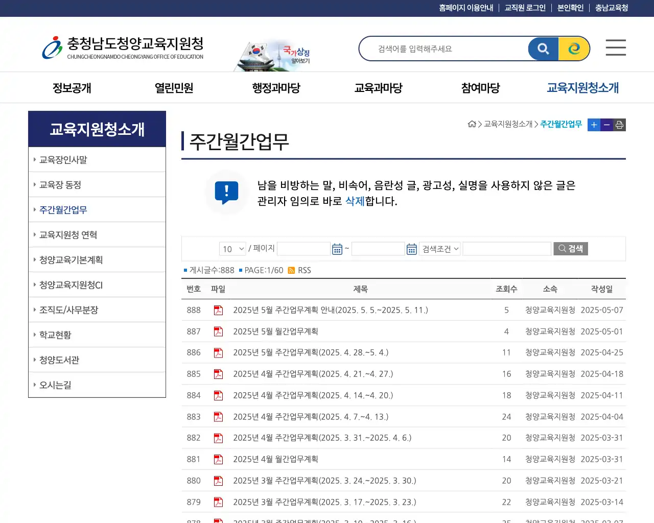The height and width of the screenshot is (523, 654).
Task: Click the 검색 button in board filter
Action: click(x=571, y=249)
